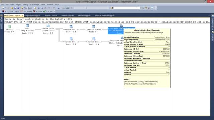The width and height of the screenshot is (214, 120).
Task: Expand the Properties side panel
Action: (x=213, y=37)
